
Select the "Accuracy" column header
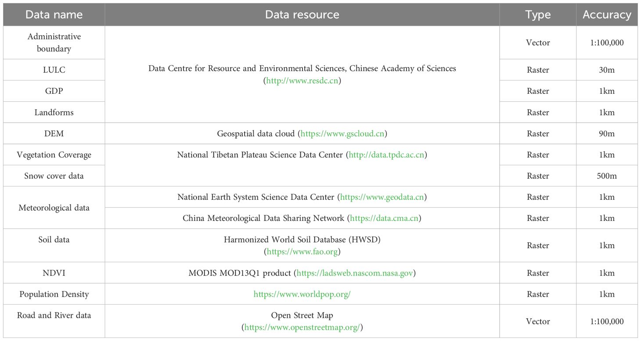(x=607, y=14)
